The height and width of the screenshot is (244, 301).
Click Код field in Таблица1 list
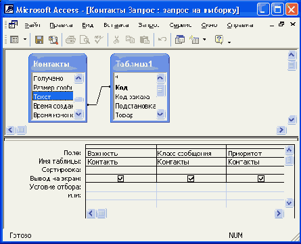pyautogui.click(x=121, y=88)
